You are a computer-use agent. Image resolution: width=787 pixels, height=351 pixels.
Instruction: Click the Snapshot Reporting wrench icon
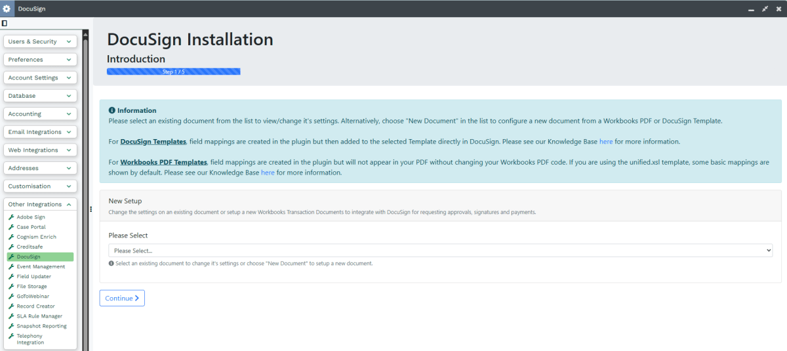point(11,326)
